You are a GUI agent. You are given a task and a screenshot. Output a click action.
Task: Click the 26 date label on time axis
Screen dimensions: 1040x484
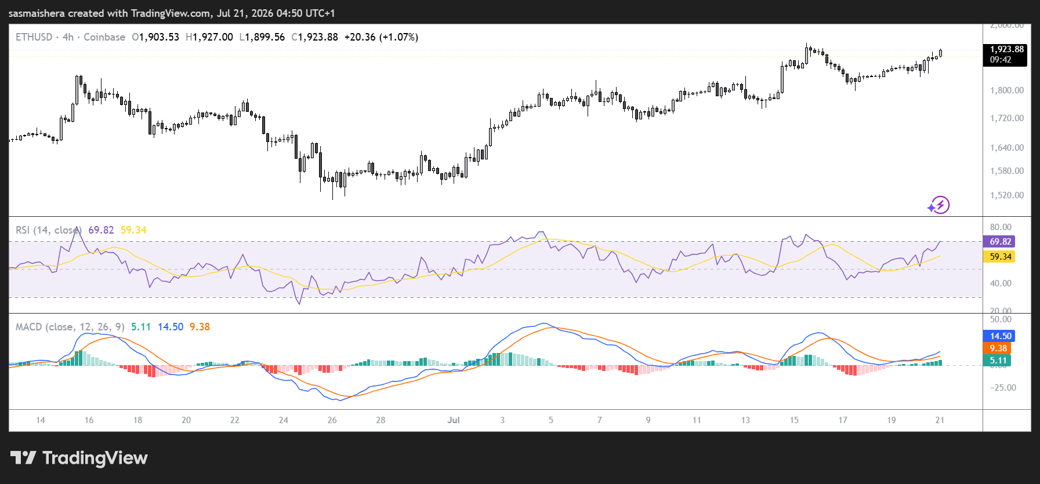pos(332,420)
